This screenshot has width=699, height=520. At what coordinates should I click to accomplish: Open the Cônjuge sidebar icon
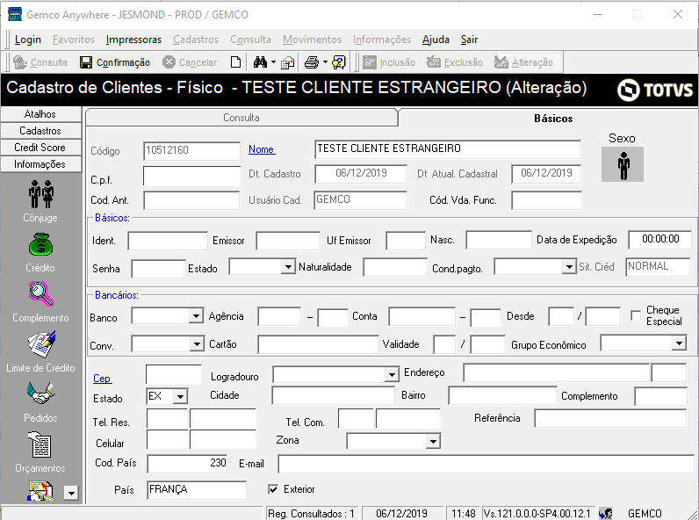(x=41, y=194)
